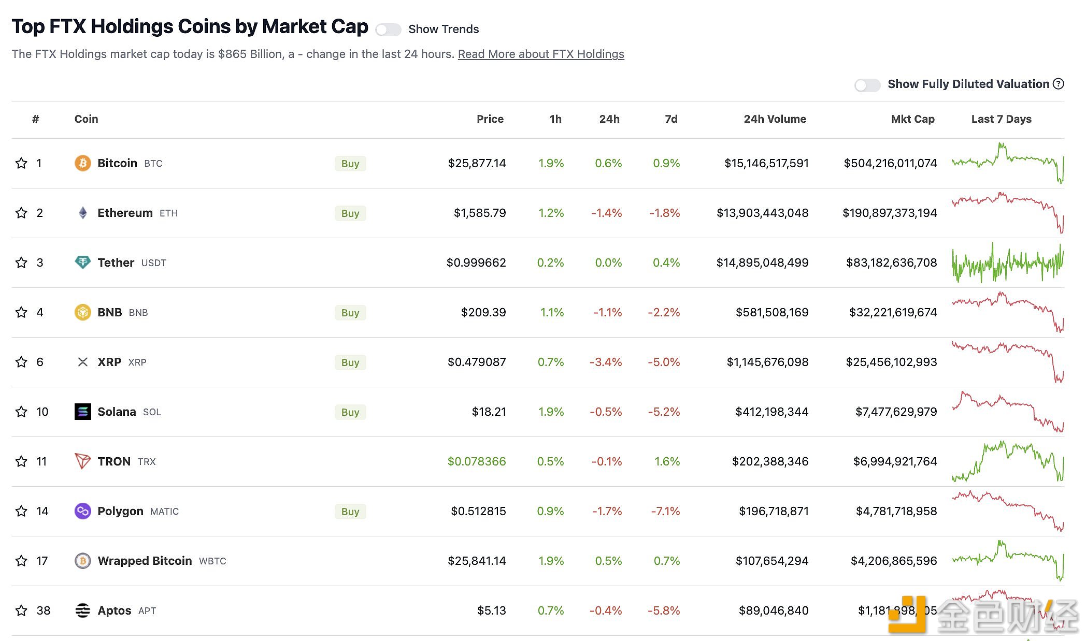
Task: Click the red TRON logo
Action: pyautogui.click(x=82, y=461)
